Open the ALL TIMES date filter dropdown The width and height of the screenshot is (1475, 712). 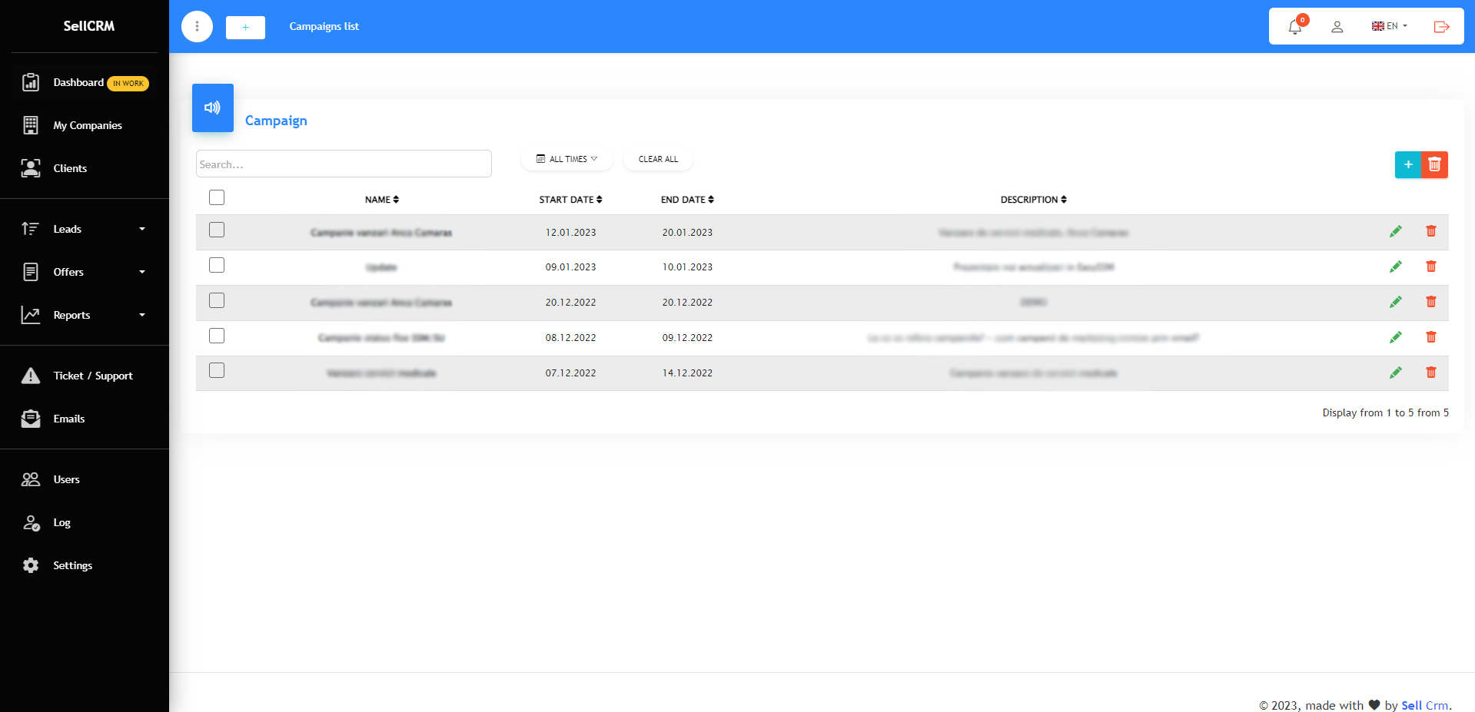(567, 159)
